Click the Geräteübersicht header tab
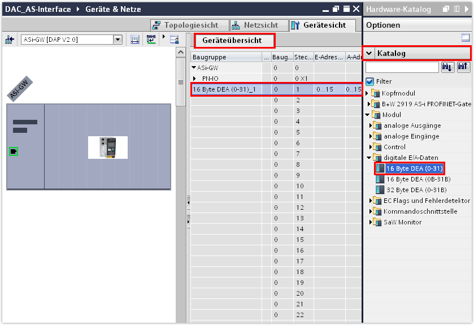The width and height of the screenshot is (474, 325). [x=232, y=41]
